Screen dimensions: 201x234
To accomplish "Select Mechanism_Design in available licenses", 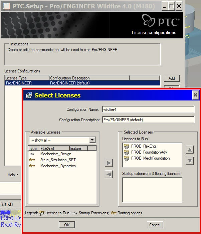I will click(x=56, y=154).
